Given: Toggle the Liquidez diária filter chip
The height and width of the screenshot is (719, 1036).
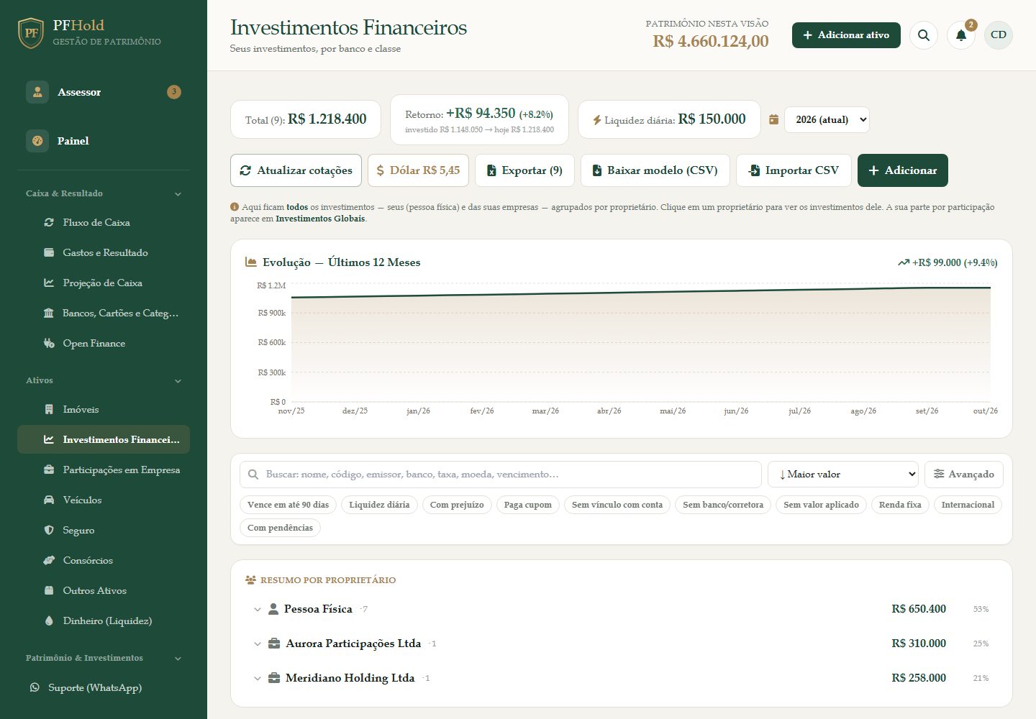Looking at the screenshot, I should [379, 505].
